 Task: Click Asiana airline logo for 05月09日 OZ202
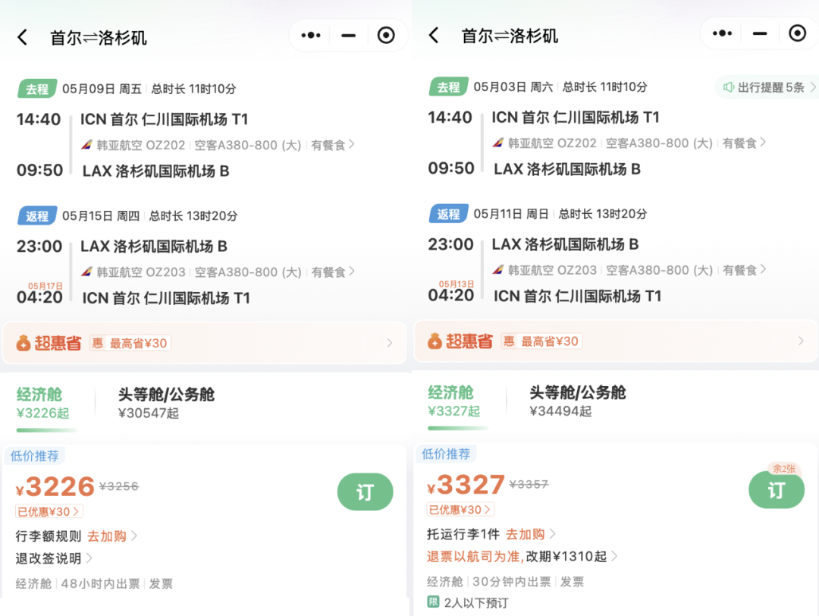86,145
